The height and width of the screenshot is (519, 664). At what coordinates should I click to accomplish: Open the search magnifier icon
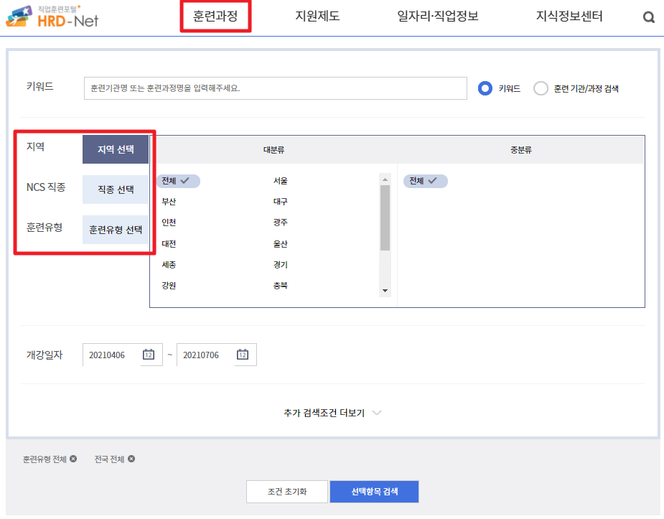[648, 17]
